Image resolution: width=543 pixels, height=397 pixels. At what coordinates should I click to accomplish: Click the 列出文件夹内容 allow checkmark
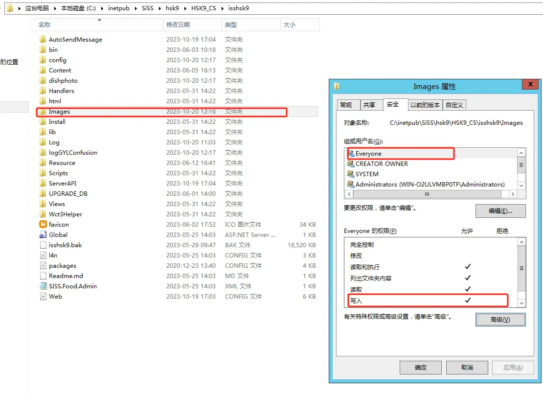(x=468, y=278)
